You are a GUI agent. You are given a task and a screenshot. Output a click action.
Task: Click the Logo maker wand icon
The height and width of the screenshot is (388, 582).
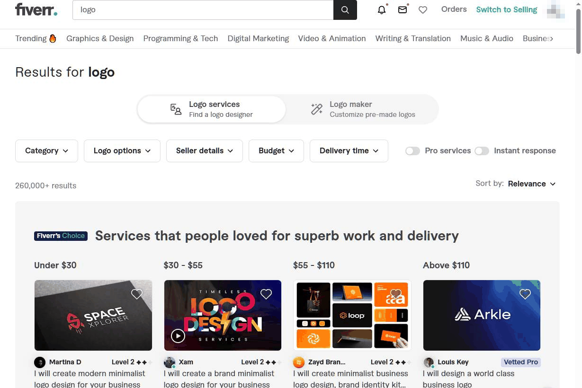[x=316, y=109]
